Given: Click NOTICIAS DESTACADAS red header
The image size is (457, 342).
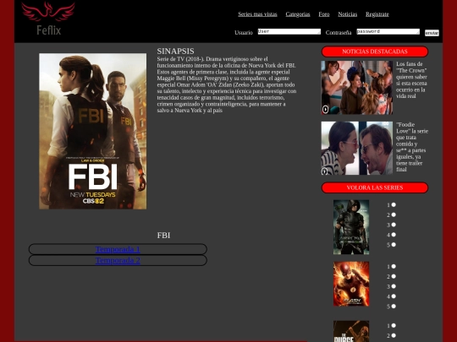Looking at the screenshot, I should (x=375, y=52).
